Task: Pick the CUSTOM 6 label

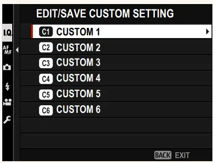Action: [x=78, y=109]
